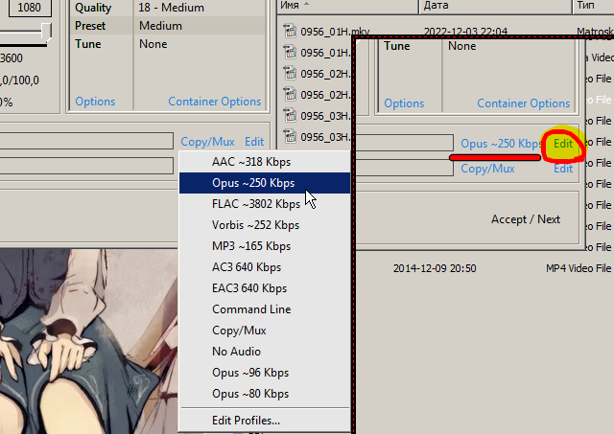Viewport: 614px width, 434px height.
Task: Sort the file list by the Тип column
Action: coord(593,6)
